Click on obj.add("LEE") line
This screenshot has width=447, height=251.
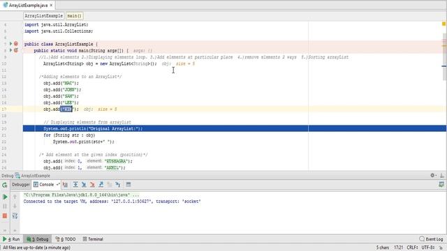click(x=61, y=102)
